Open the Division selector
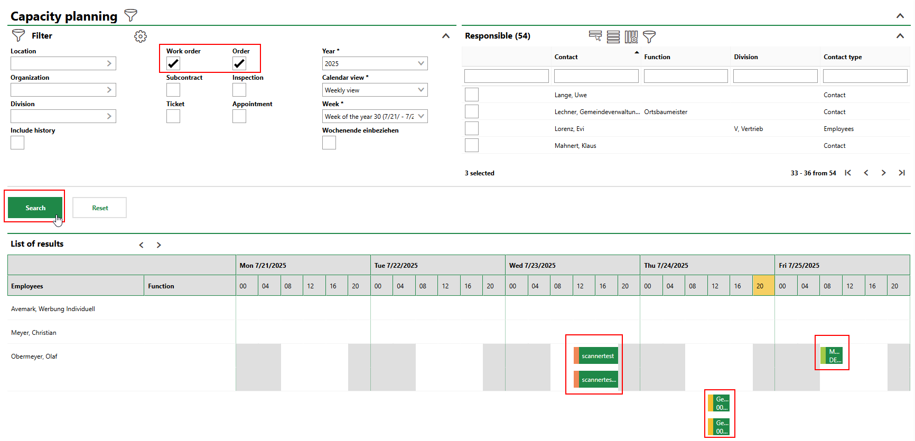 pos(63,116)
